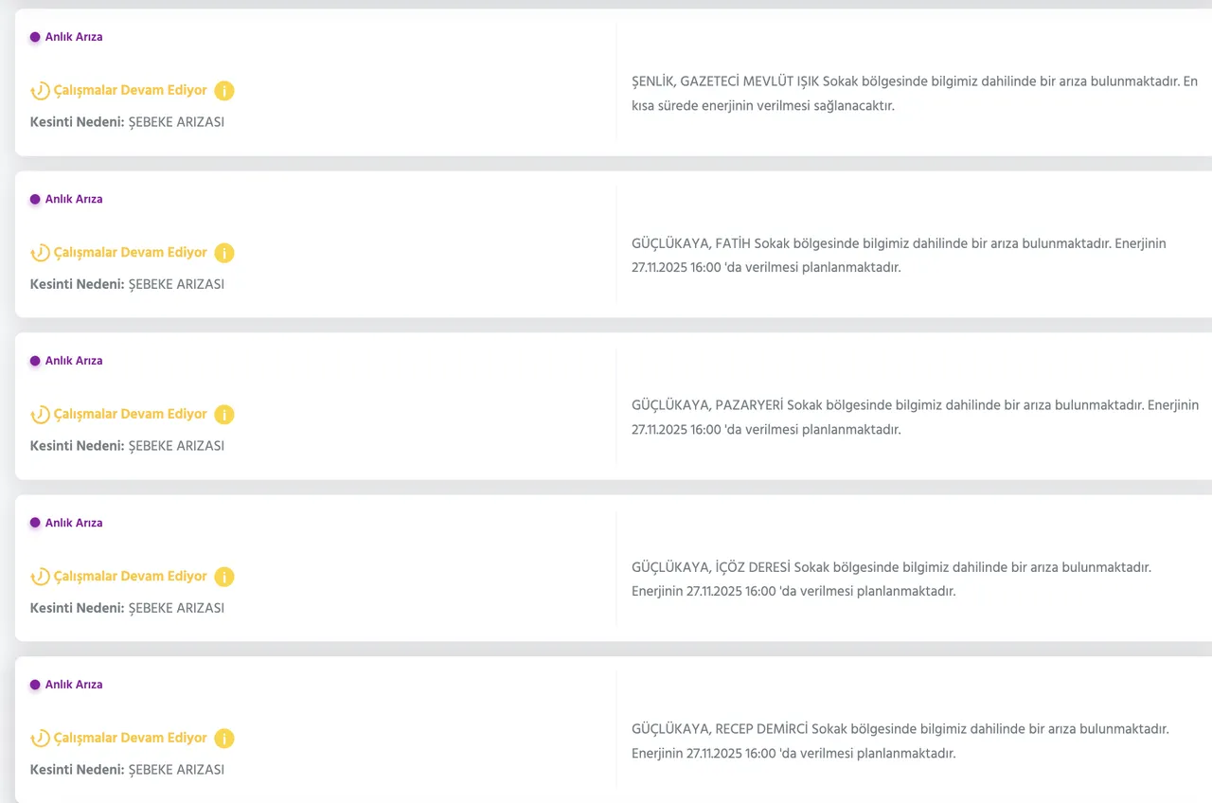Viewport: 1212px width, 803px height.
Task: Click clock status icon on RECEP DEMİRCİ card
Action: tap(40, 739)
